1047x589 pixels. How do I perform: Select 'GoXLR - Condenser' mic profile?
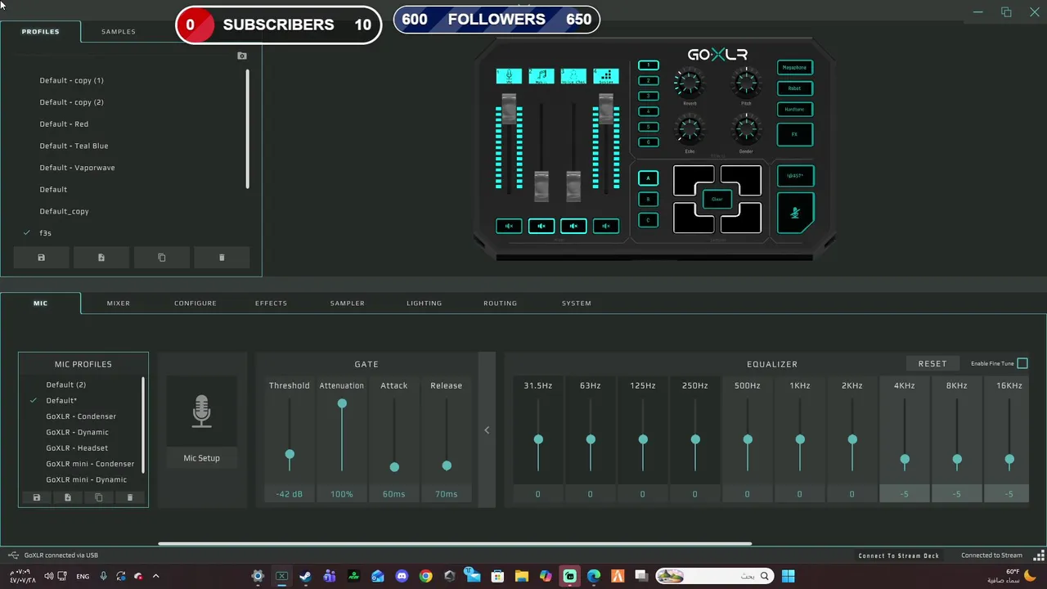tap(81, 416)
